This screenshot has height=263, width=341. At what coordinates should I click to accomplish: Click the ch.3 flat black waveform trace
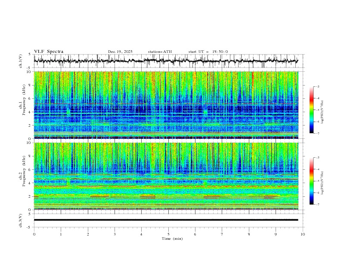[166, 220]
